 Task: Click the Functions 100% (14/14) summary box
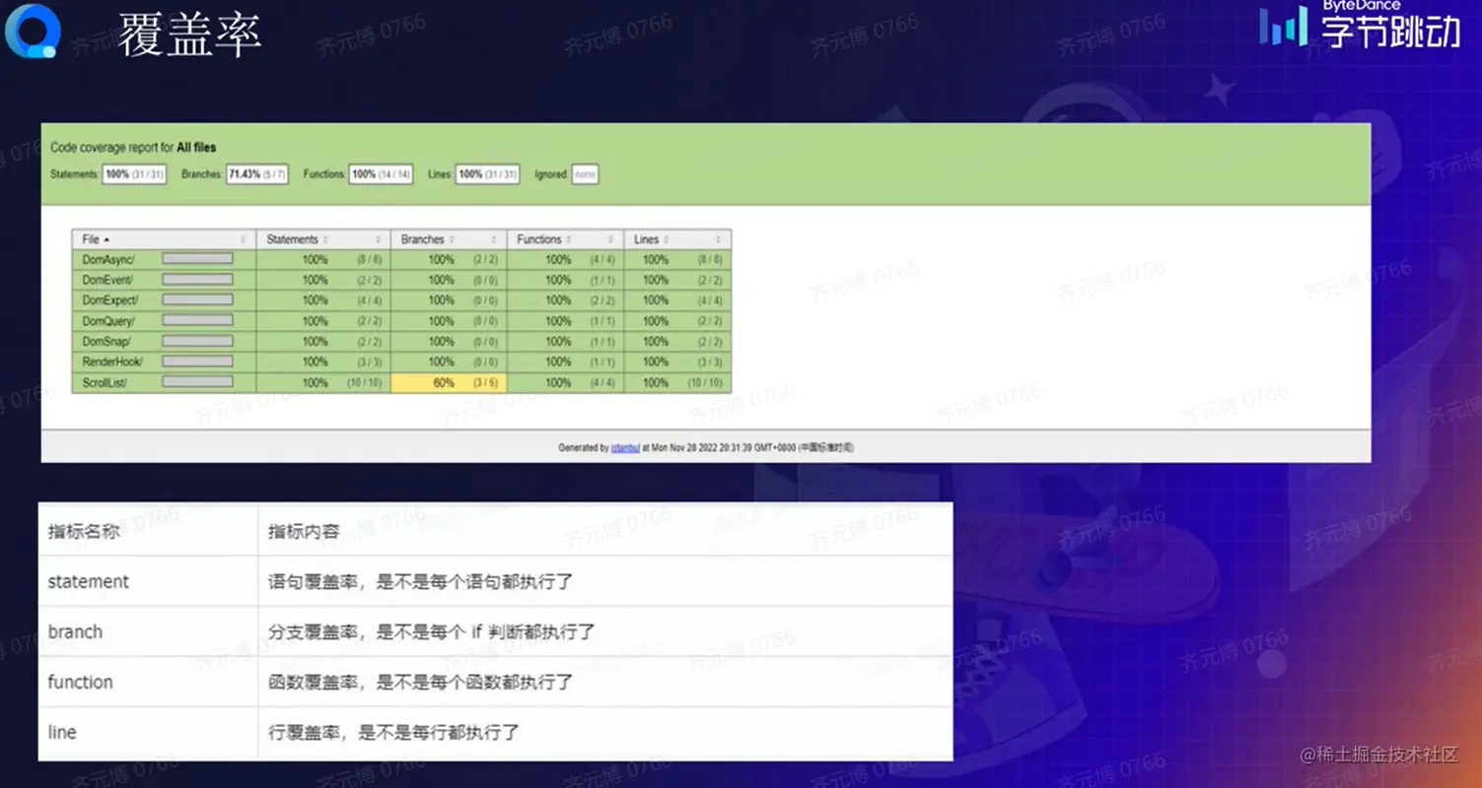381,174
